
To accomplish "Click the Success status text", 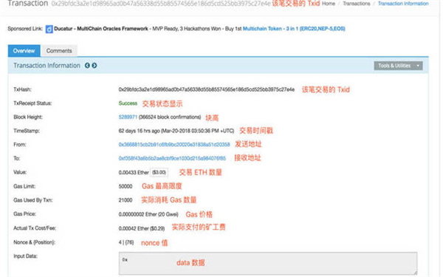I will point(128,103).
